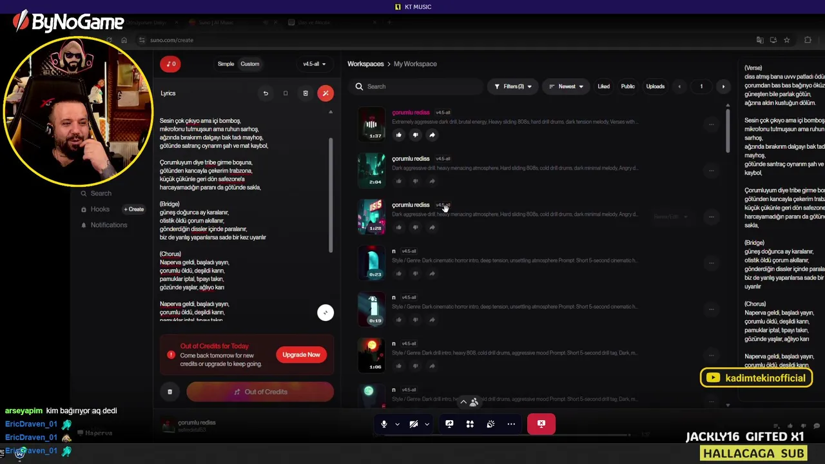Toggle the Public filter
This screenshot has width=825, height=464.
[x=628, y=86]
